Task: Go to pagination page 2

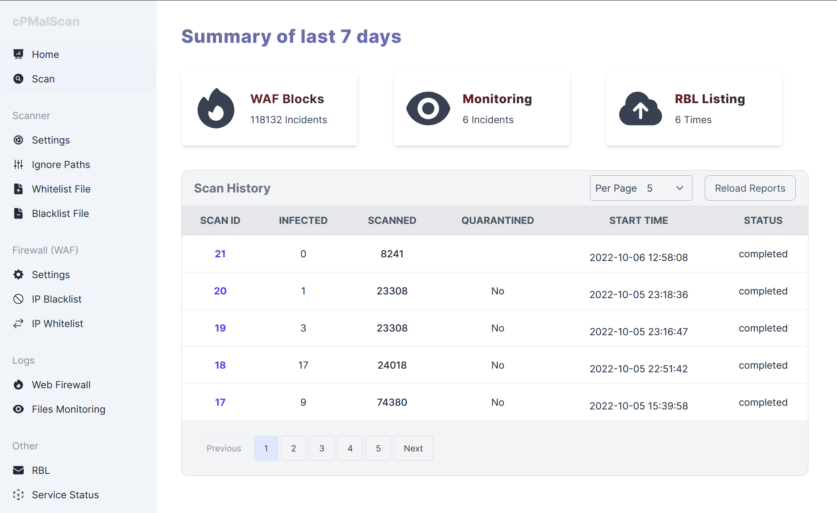Action: (294, 448)
